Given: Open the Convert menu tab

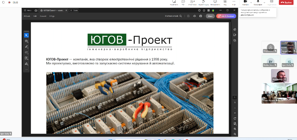Looking at the screenshot, I should pyautogui.click(x=43, y=16).
